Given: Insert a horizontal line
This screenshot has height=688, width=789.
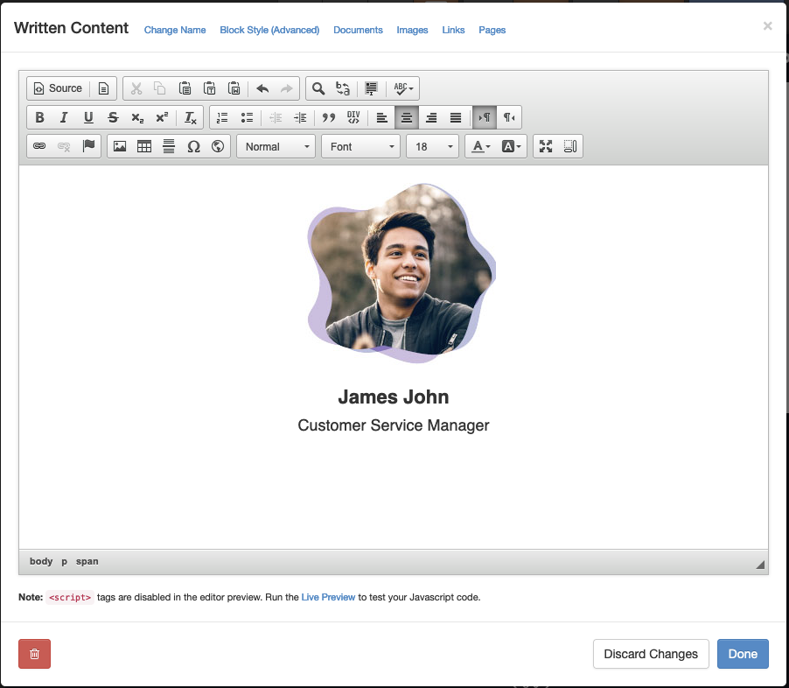Looking at the screenshot, I should coord(169,146).
